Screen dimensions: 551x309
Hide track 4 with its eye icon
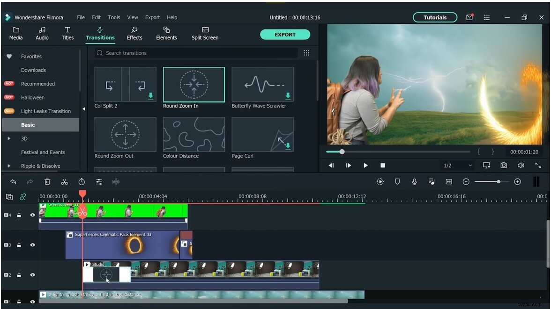point(32,215)
